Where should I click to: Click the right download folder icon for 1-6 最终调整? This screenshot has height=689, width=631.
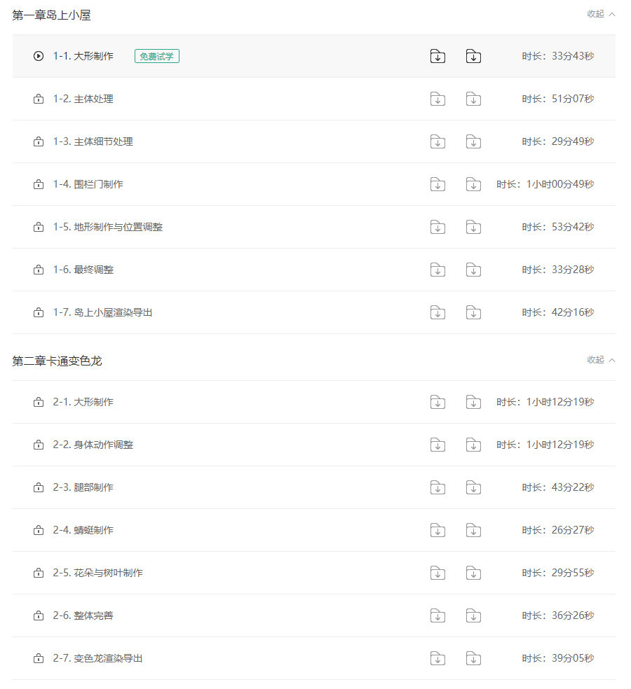click(473, 270)
